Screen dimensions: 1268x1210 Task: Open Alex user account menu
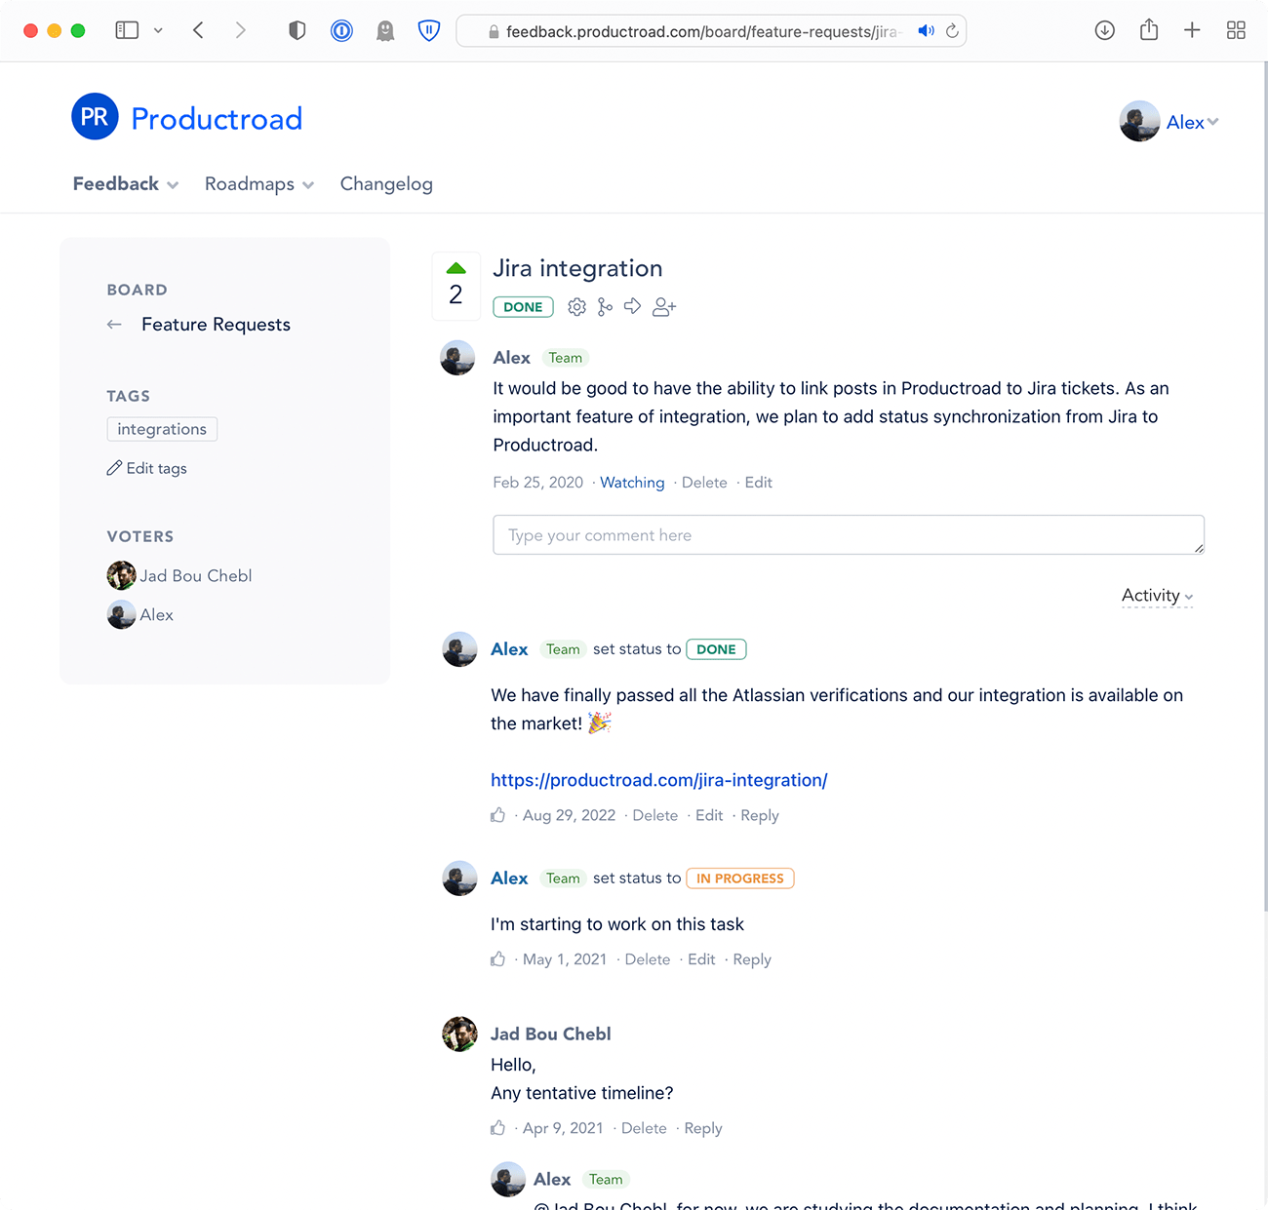tap(1169, 122)
